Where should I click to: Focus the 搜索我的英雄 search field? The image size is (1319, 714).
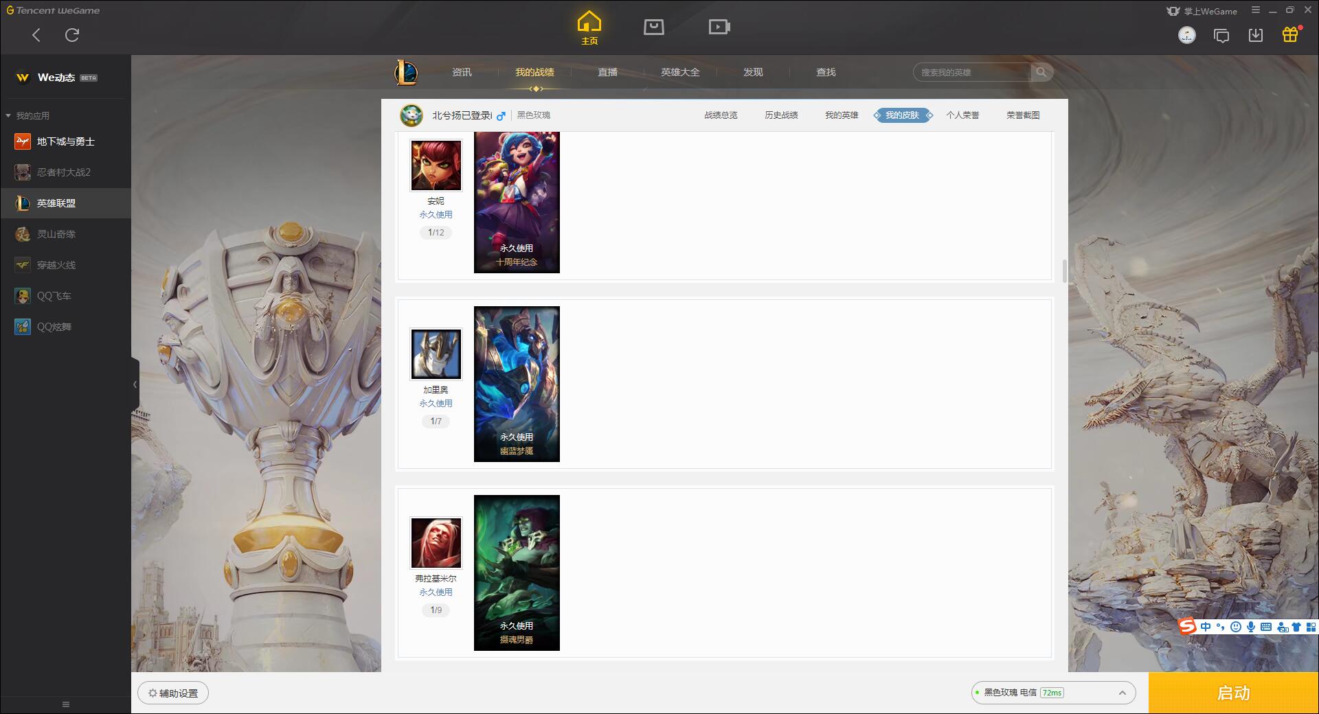[x=972, y=72]
